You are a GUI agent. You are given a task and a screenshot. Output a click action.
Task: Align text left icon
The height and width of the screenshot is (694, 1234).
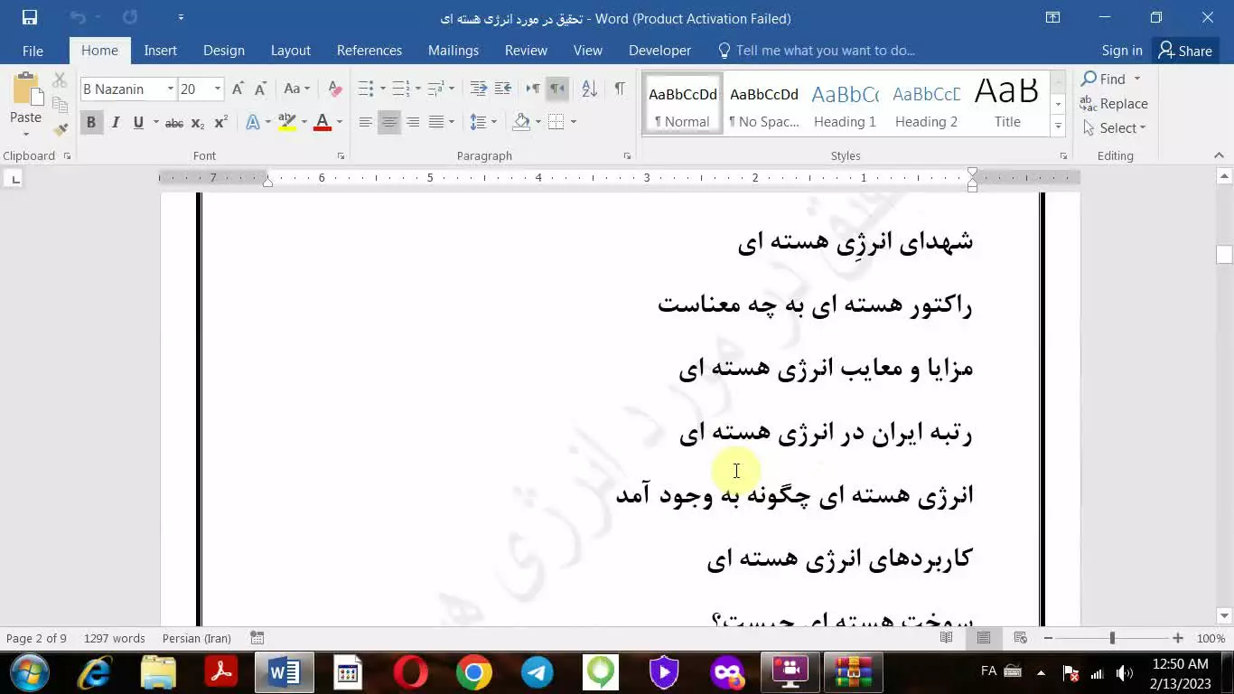tap(365, 122)
